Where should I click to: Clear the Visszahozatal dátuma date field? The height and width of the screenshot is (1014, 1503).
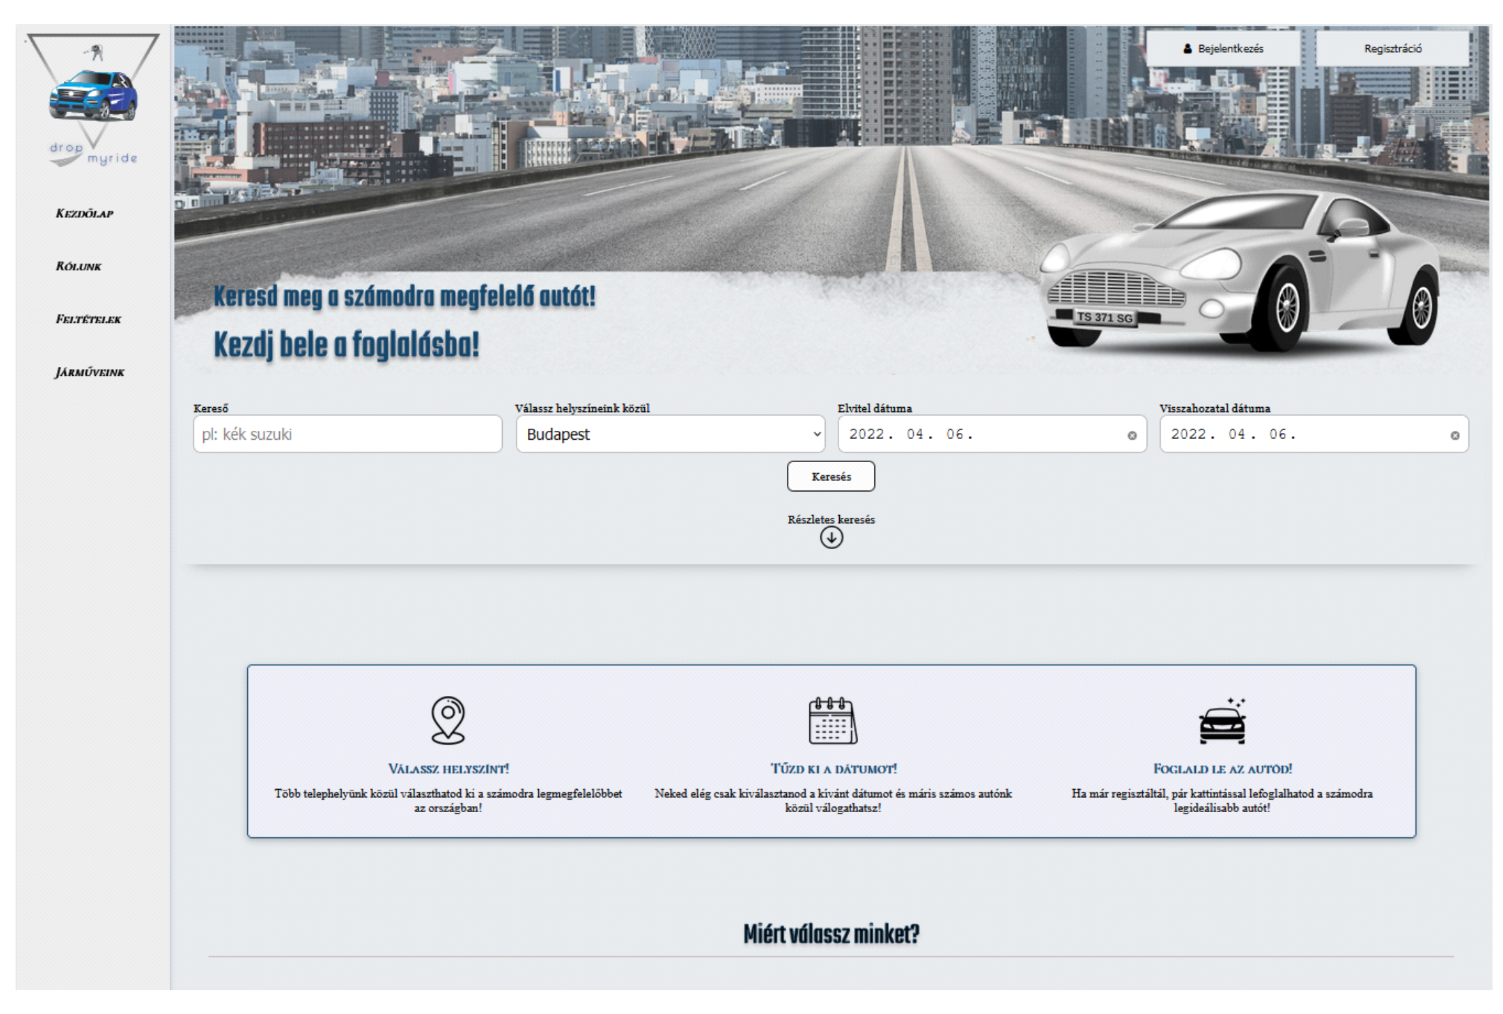click(1455, 436)
